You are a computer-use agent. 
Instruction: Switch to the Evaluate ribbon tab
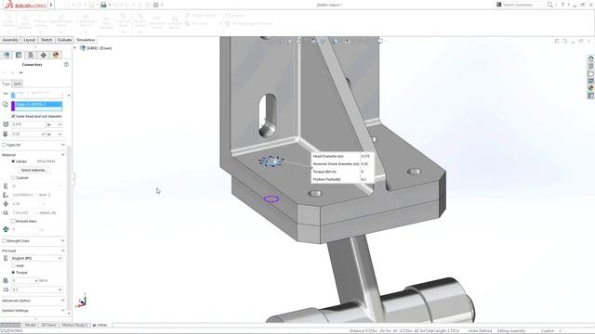click(64, 40)
